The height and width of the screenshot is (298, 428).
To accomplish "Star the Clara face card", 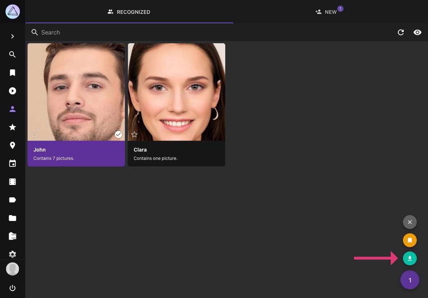I will coord(134,134).
